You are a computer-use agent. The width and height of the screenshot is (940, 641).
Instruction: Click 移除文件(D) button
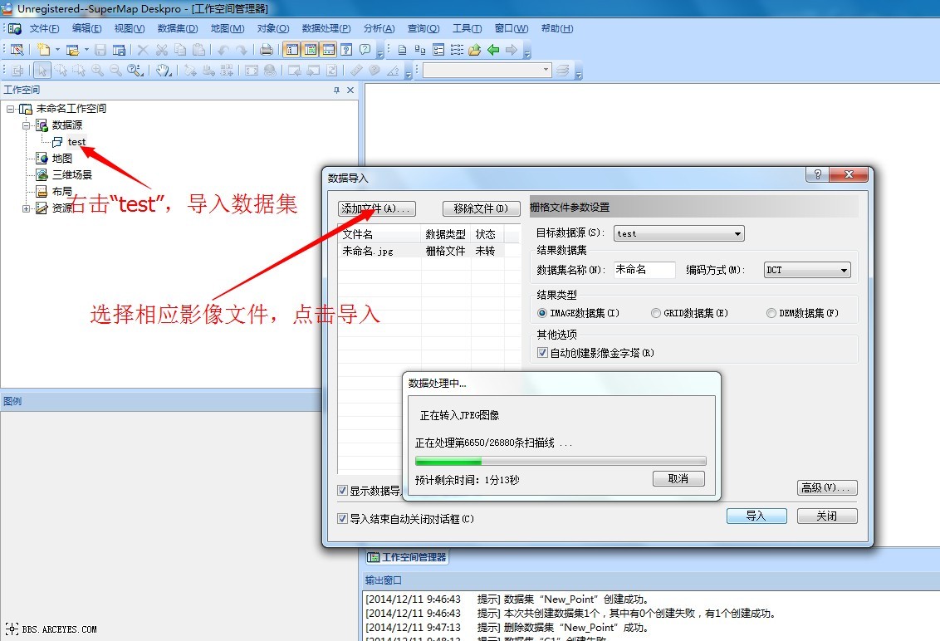(x=481, y=208)
